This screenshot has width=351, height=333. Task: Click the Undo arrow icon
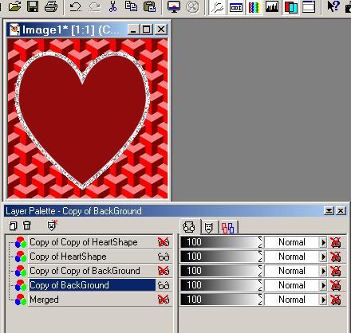click(76, 6)
